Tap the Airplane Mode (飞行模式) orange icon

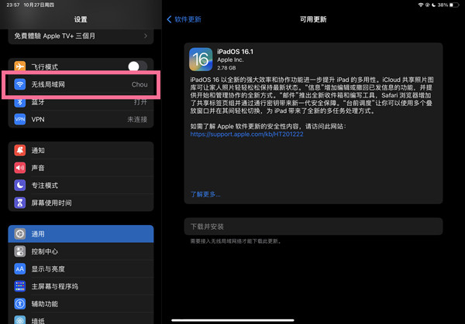(20, 67)
